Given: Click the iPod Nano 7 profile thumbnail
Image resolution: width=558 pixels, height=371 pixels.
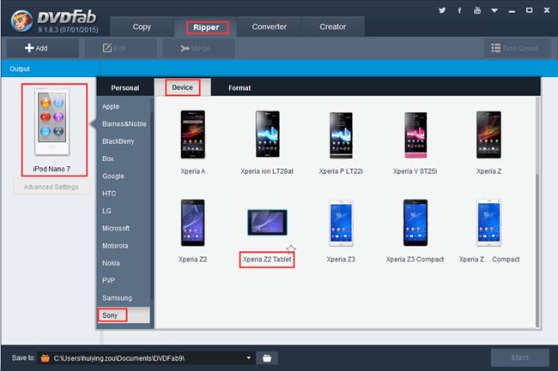Looking at the screenshot, I should [52, 123].
